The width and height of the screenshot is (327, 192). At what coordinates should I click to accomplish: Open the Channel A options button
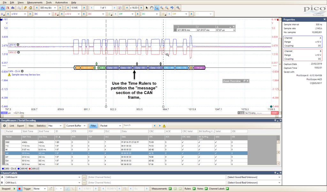[3, 14]
